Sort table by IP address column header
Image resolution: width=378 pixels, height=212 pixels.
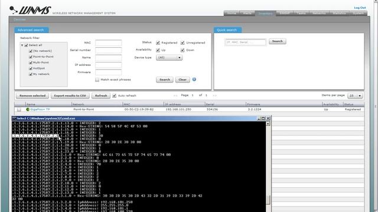point(184,104)
